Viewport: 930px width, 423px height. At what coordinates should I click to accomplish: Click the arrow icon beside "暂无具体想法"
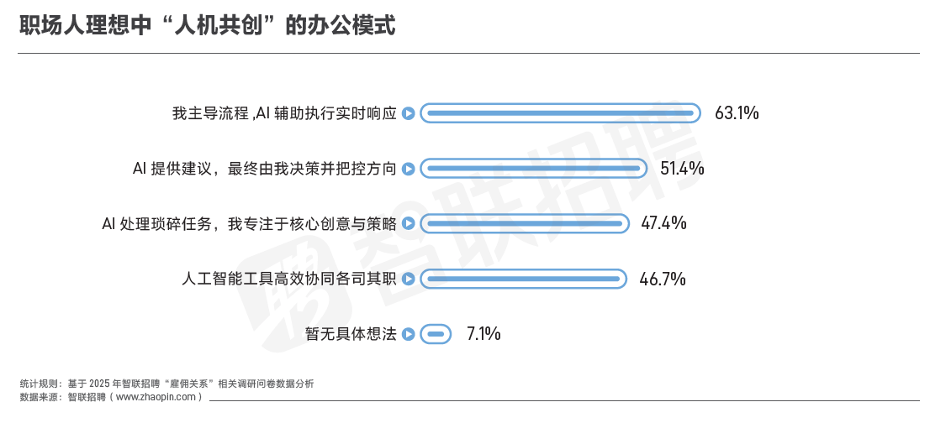[408, 334]
